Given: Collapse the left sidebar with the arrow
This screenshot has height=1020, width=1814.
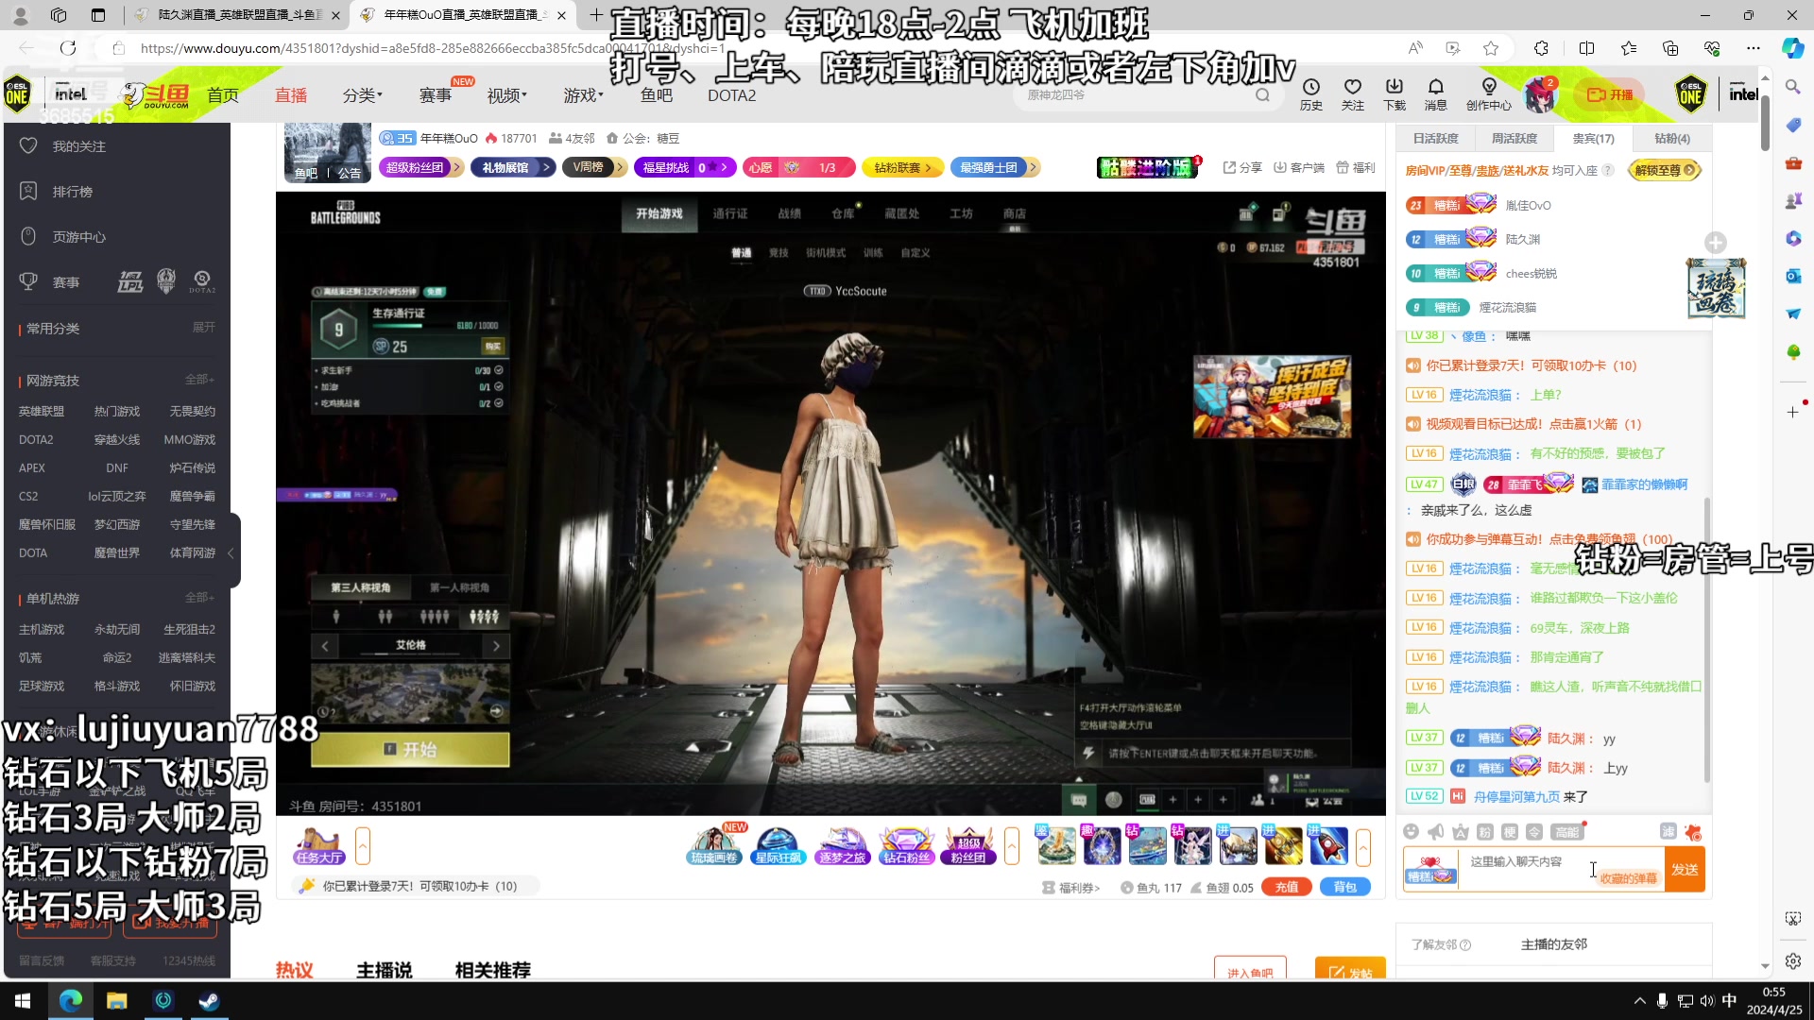Looking at the screenshot, I should click(231, 552).
